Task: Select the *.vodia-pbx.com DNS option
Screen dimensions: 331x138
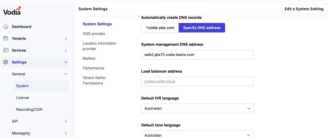Action: [x=160, y=28]
